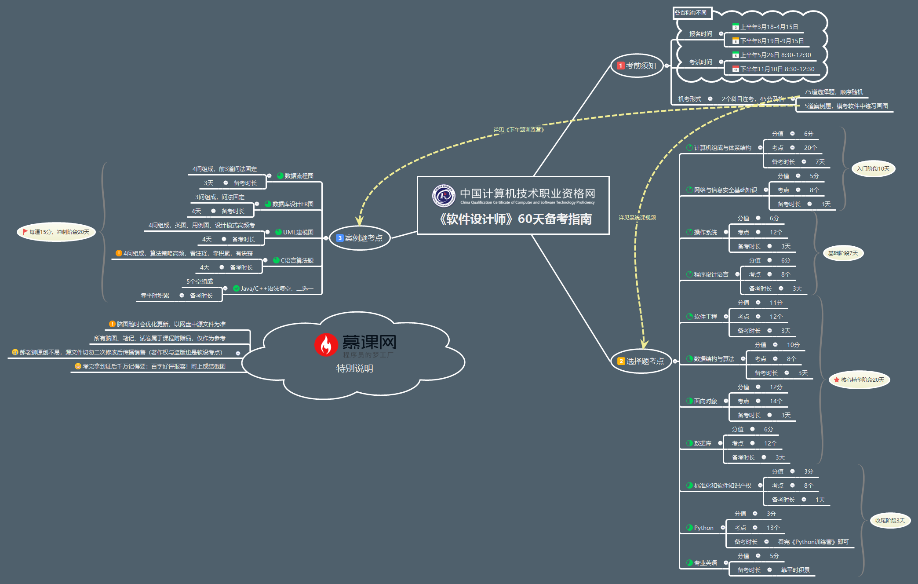Collapse the 报名时间 subtopics
Screen dimensions: 918x584
point(721,34)
